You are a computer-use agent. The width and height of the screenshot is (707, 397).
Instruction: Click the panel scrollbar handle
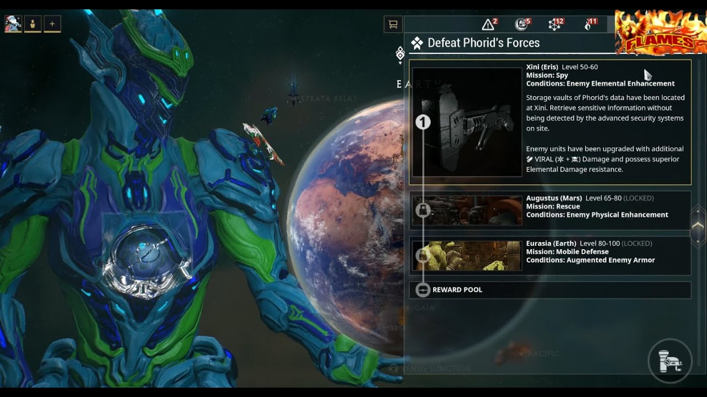(x=698, y=226)
